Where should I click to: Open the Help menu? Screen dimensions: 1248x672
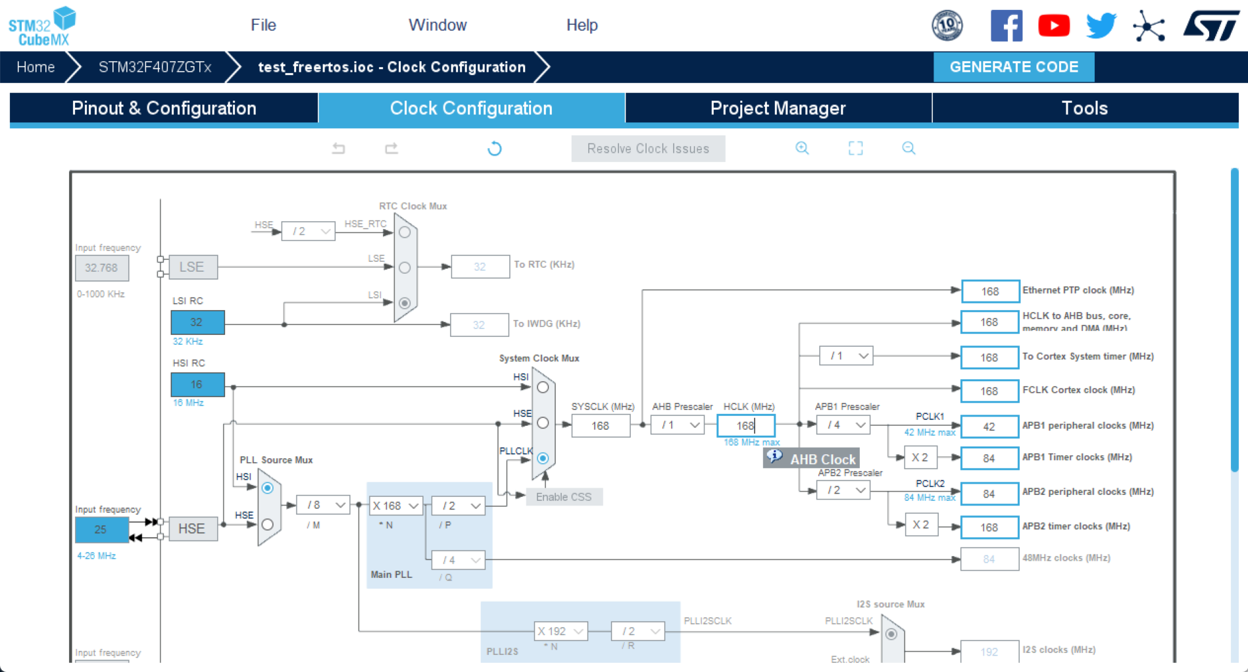(x=582, y=25)
